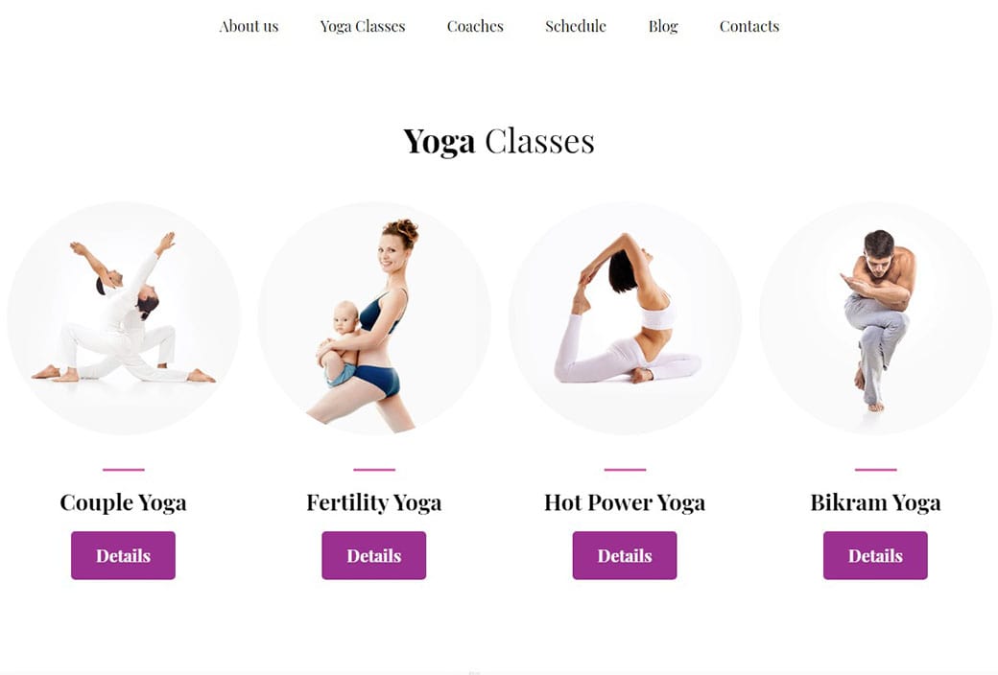Click the Hot Power Yoga heading
The image size is (998, 675).
point(625,502)
